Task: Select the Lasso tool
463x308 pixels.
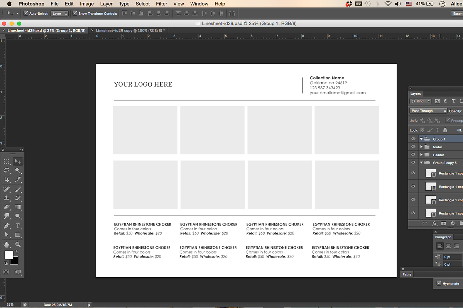Action: point(7,170)
